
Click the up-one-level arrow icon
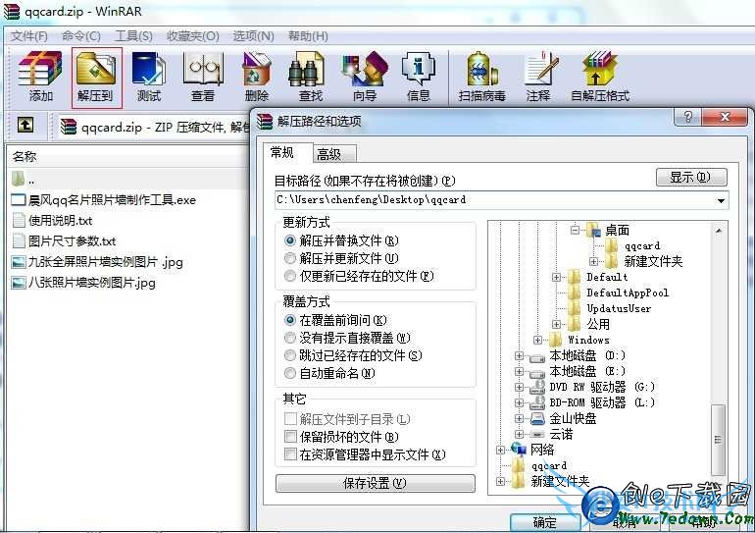(25, 125)
